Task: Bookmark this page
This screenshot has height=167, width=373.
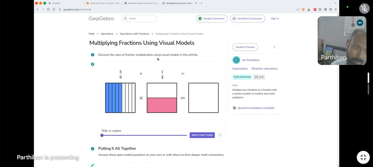Action: click(54, 9)
